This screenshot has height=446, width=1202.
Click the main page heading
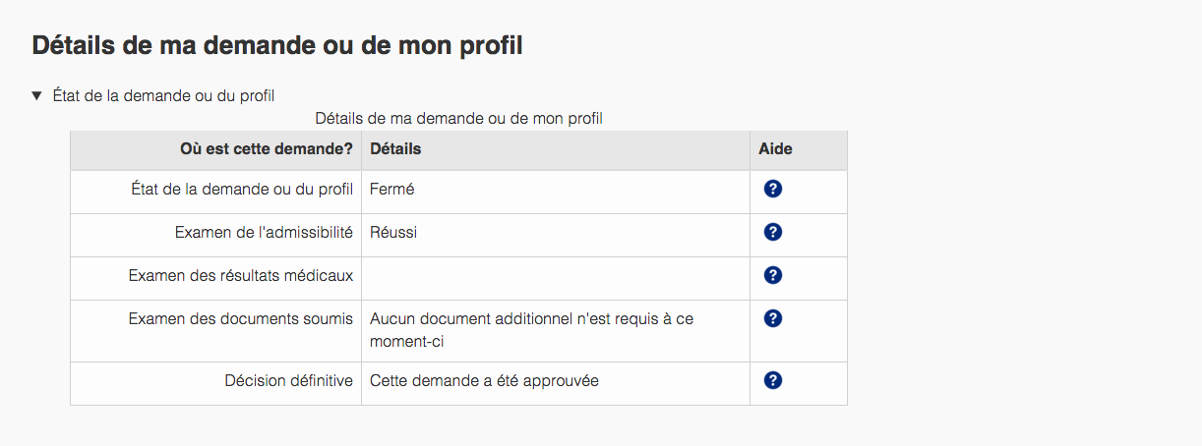pyautogui.click(x=276, y=45)
